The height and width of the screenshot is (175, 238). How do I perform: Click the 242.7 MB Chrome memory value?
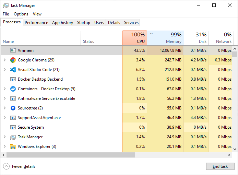point(173,60)
